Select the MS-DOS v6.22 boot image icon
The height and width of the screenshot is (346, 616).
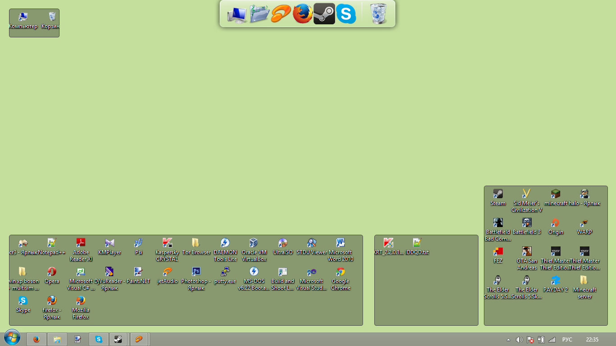pos(254,279)
